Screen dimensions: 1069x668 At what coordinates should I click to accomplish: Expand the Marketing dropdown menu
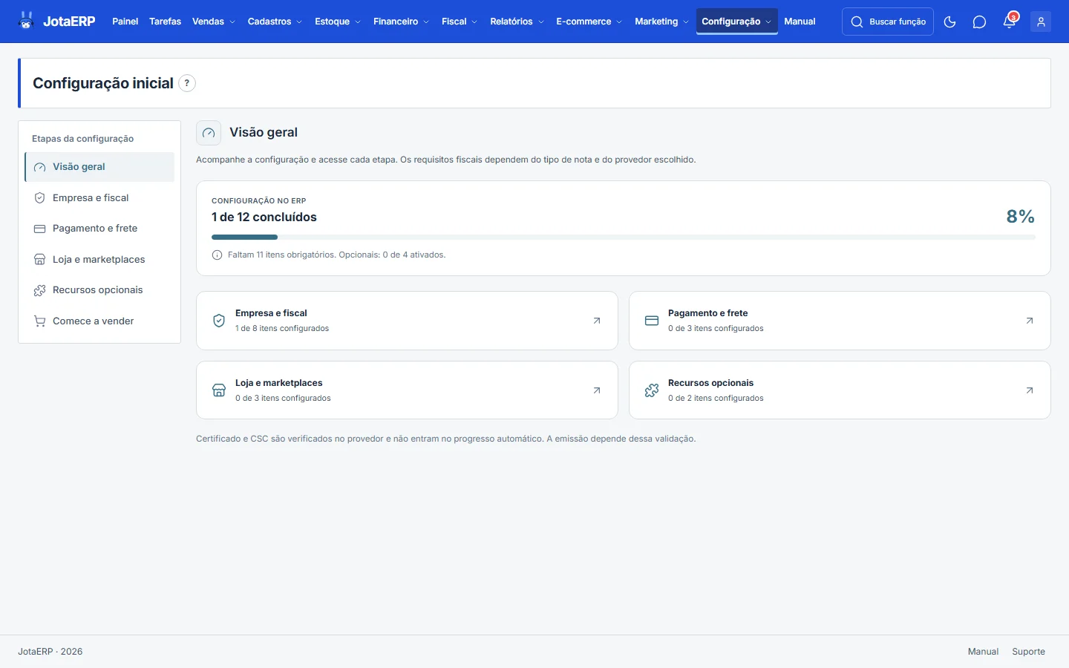[661, 22]
